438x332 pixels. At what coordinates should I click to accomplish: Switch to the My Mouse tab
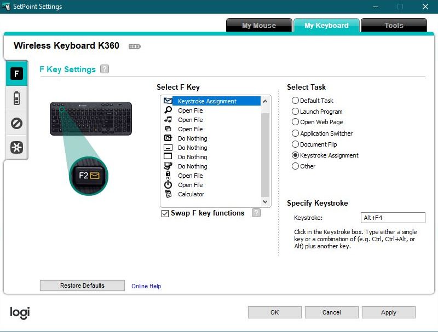259,25
